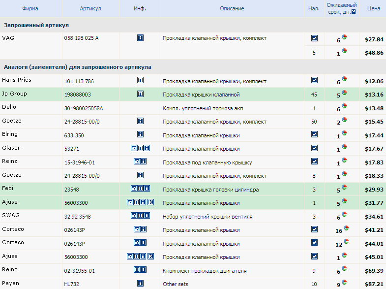The height and width of the screenshot is (289, 386).
Task: Open the help icon beside Ожидаемый срок header
Action: pyautogui.click(x=354, y=12)
